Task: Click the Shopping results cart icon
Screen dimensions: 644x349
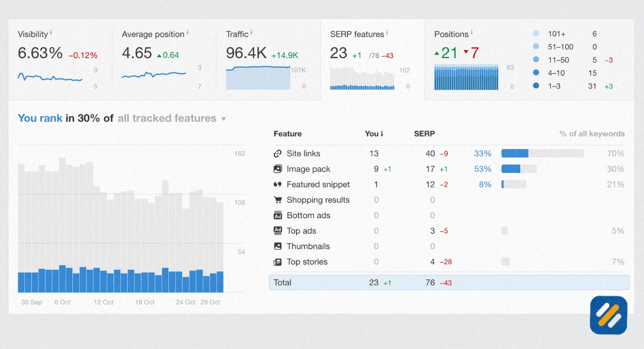Action: click(x=277, y=200)
